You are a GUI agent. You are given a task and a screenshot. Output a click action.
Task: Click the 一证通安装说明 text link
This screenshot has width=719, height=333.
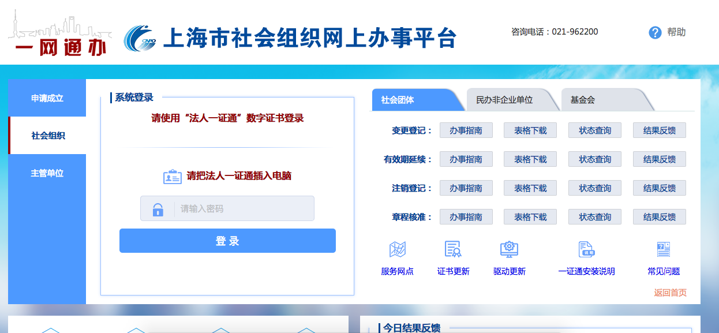pyautogui.click(x=586, y=271)
